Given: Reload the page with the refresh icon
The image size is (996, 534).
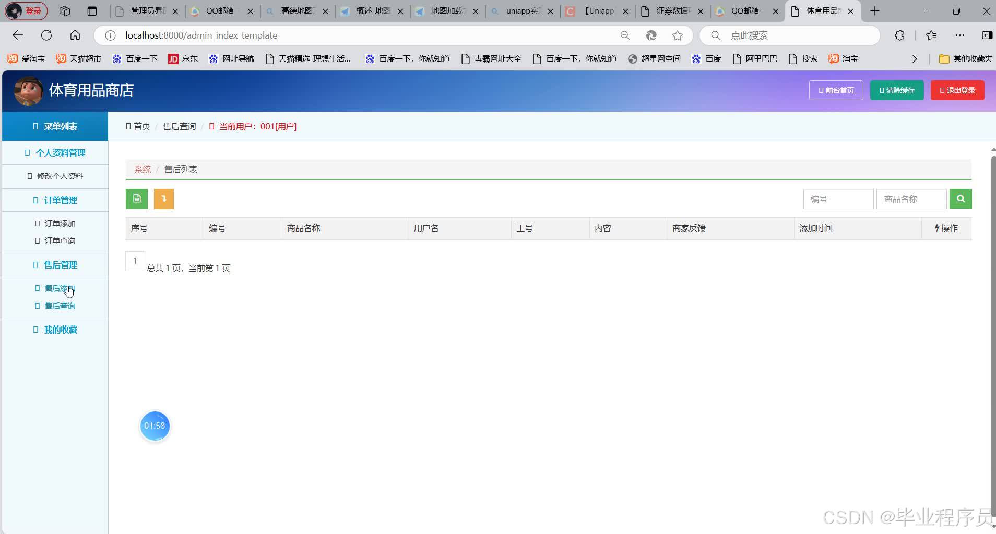Looking at the screenshot, I should (x=46, y=35).
